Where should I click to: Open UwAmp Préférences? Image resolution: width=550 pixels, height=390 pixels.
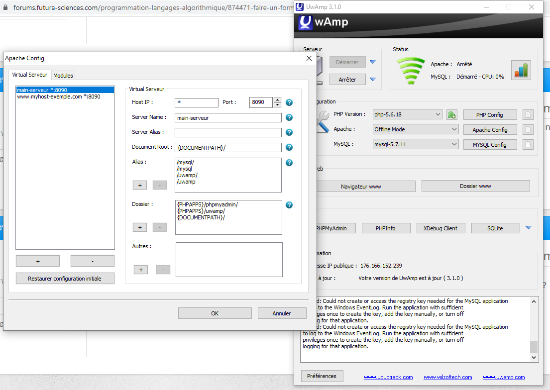[322, 376]
